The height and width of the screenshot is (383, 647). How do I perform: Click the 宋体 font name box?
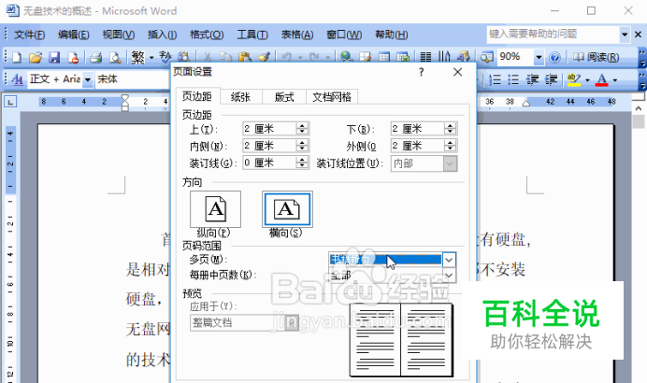tap(132, 79)
